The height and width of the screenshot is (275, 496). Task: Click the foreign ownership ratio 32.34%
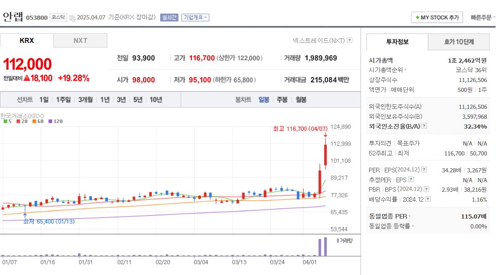(475, 126)
